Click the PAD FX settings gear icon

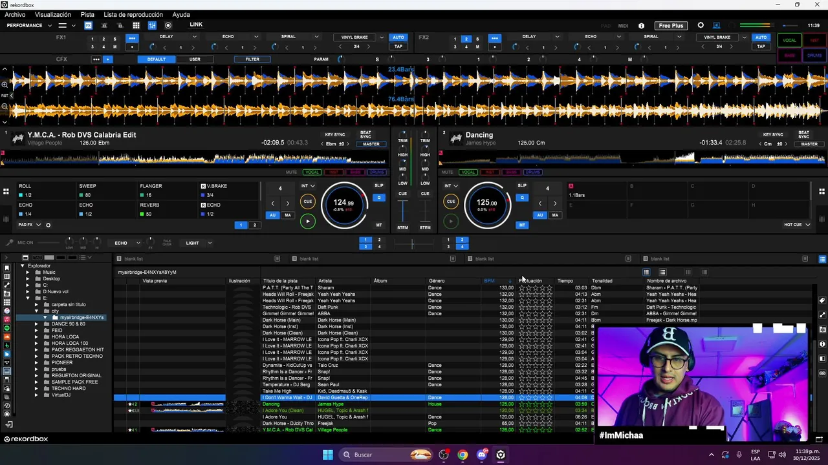(48, 225)
